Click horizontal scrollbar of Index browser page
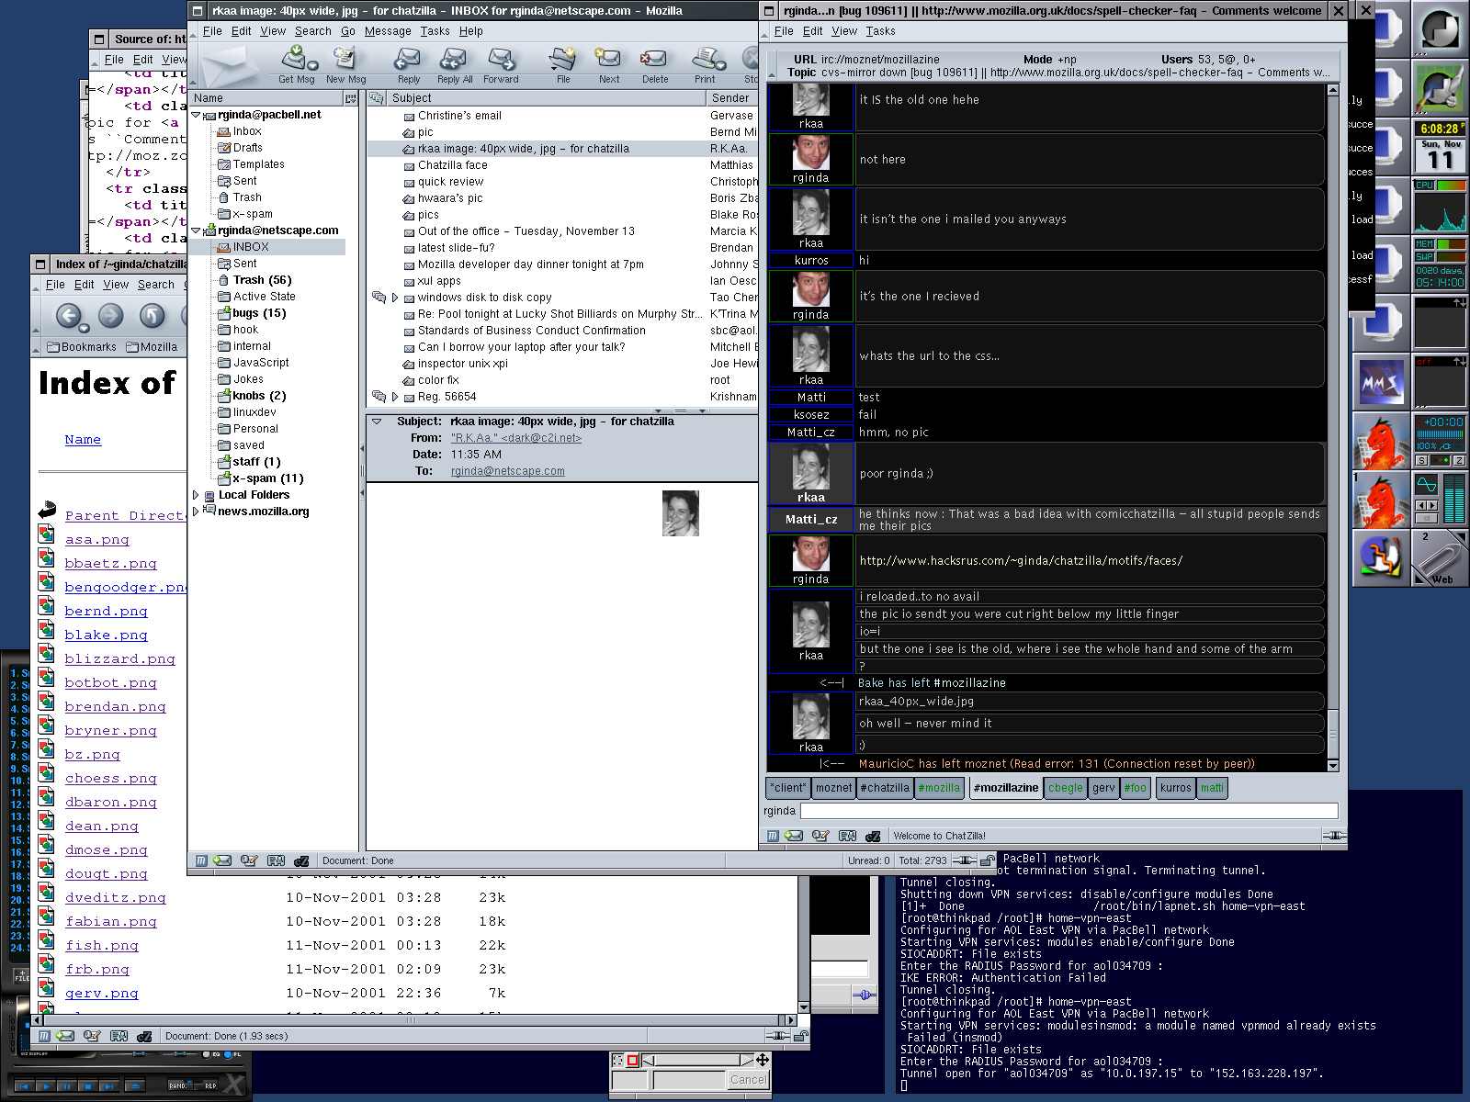This screenshot has height=1102, width=1470. point(414,1020)
